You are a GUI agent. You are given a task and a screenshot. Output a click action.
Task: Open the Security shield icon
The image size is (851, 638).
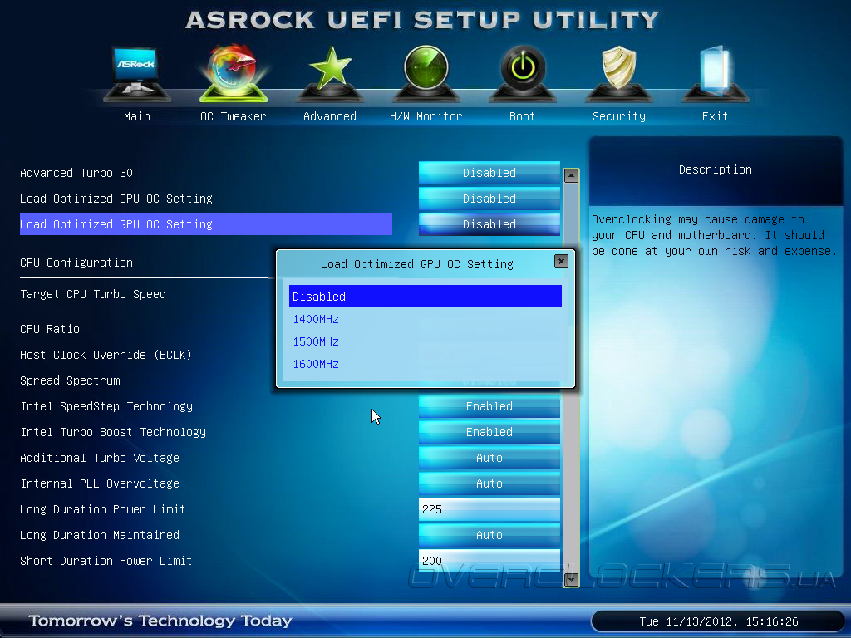618,73
